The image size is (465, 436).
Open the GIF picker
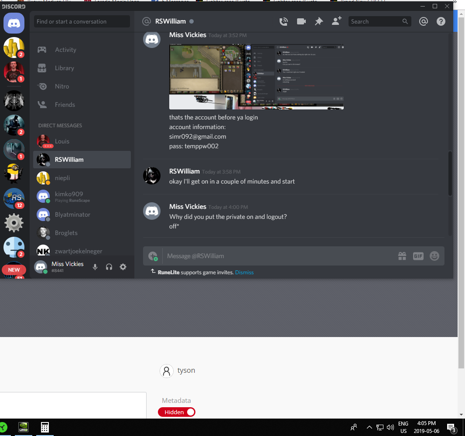pos(418,256)
